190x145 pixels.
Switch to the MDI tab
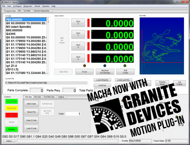(x=19, y=11)
